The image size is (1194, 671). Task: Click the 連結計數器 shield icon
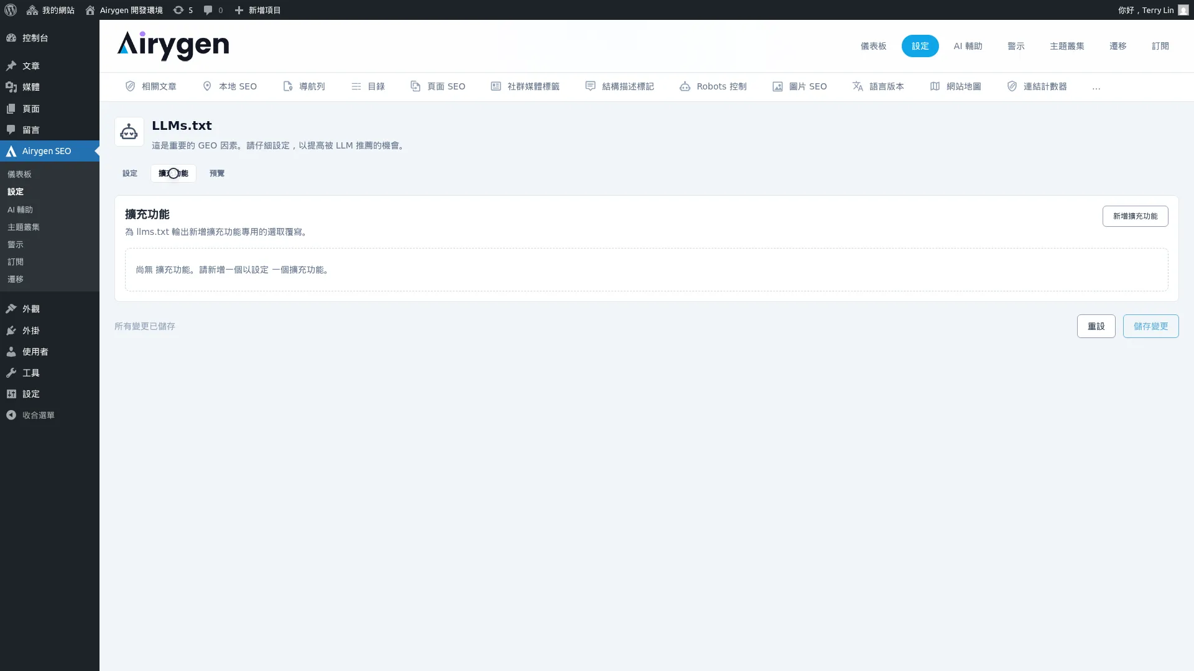[x=1012, y=86]
